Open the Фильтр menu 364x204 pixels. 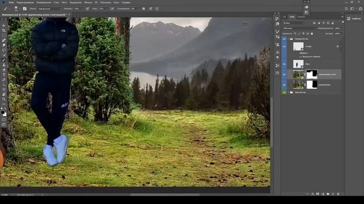pos(88,2)
